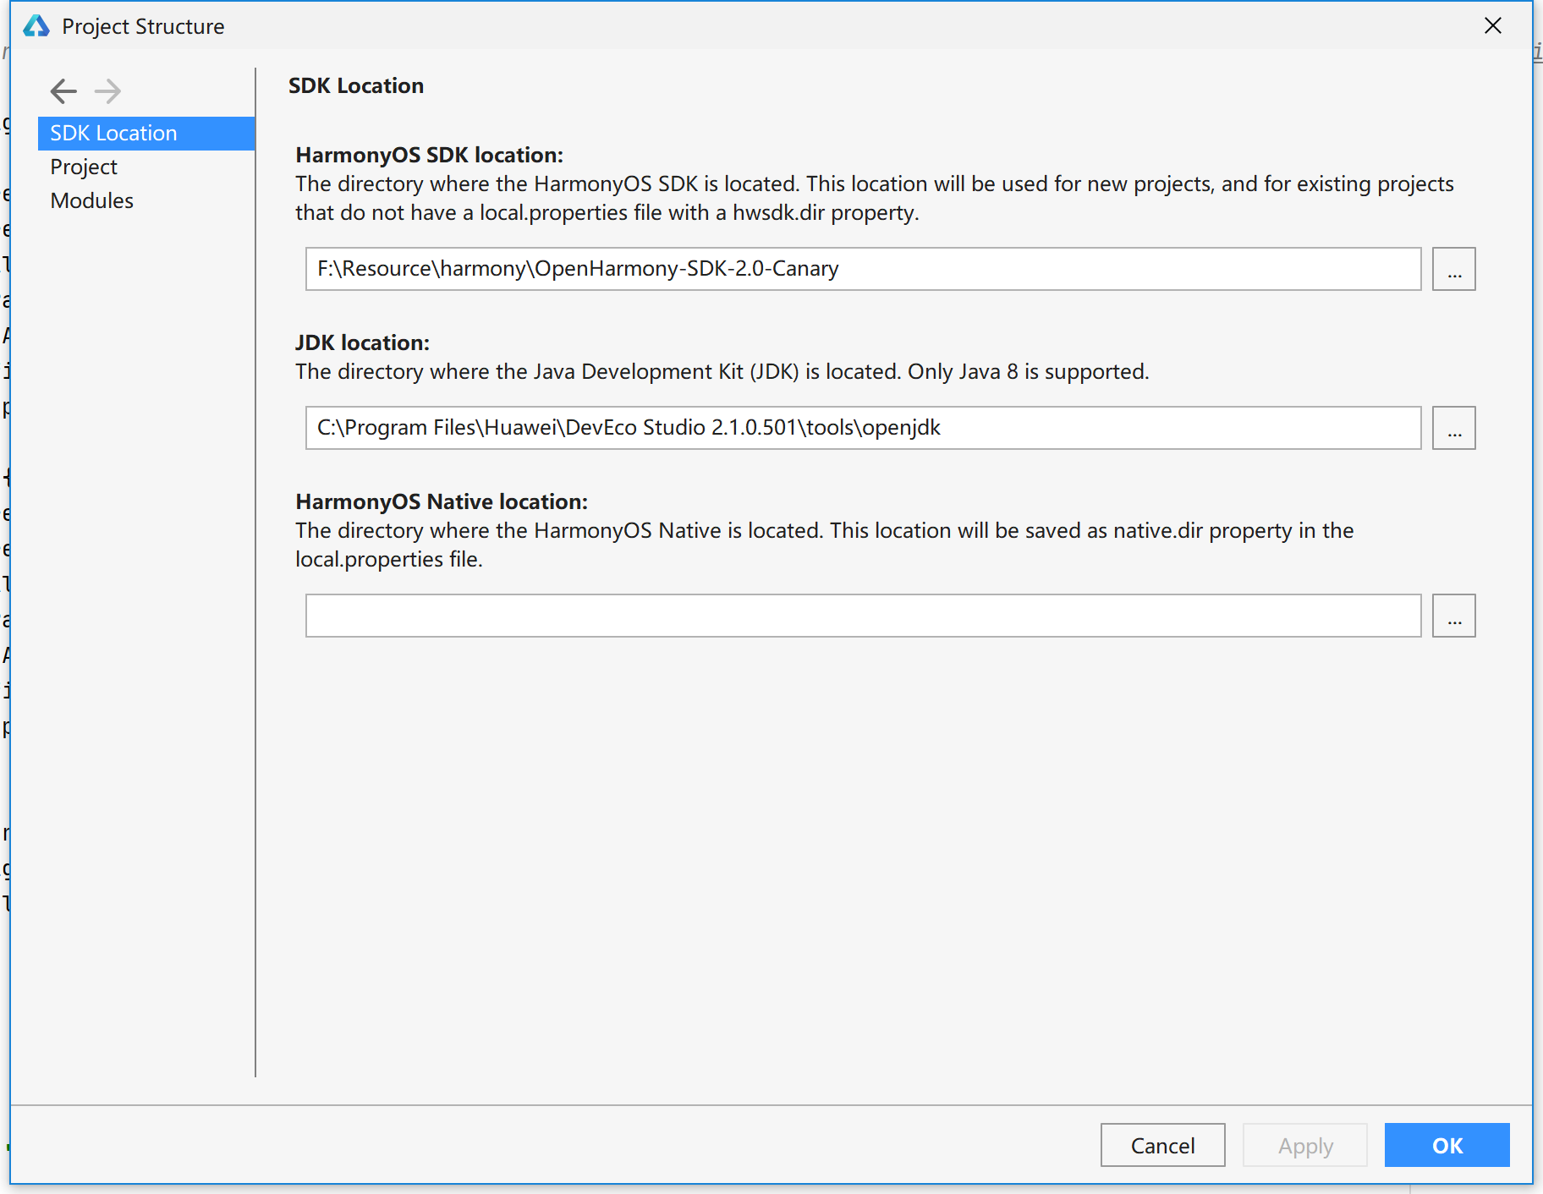
Task: Click the JDK location path field
Action: [x=863, y=428]
